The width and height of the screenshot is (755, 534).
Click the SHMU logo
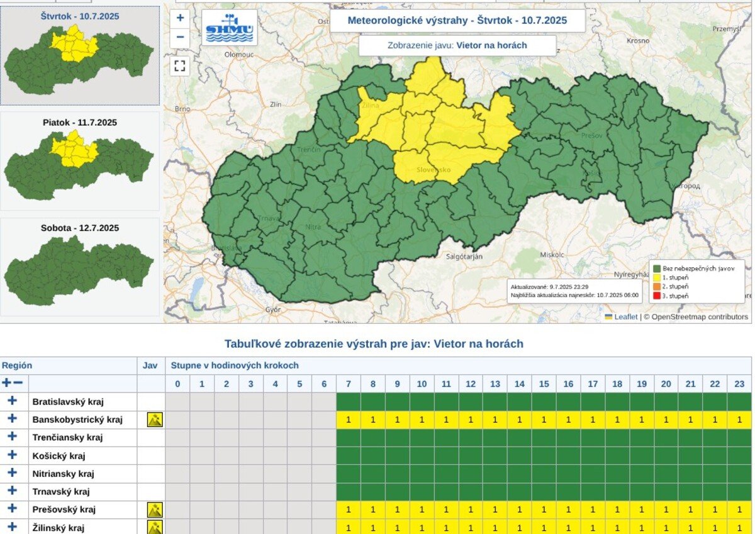[230, 27]
